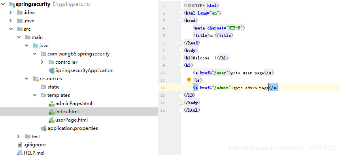Click the com.wang66.springsecurity package icon
Viewport: 340px width, 155px height.
pos(43,54)
